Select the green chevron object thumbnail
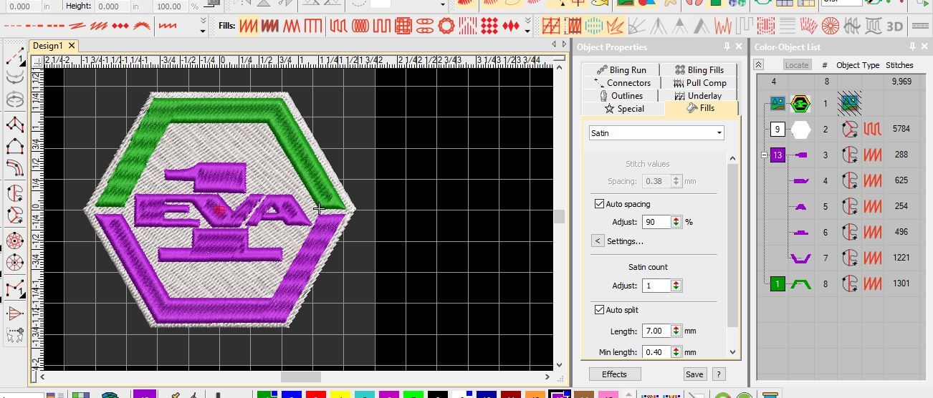Screen dimensions: 933x398 pos(800,284)
